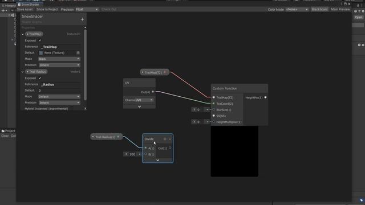Toggle the Main Preview panel button
The image size is (365, 205).
(340, 9)
